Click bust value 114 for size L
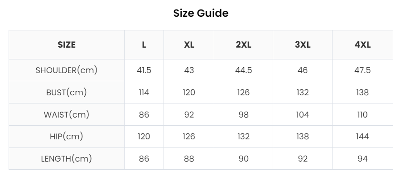 pyautogui.click(x=144, y=93)
